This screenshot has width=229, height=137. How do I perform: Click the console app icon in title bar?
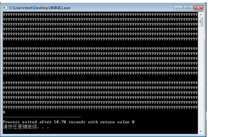pos(5,7)
